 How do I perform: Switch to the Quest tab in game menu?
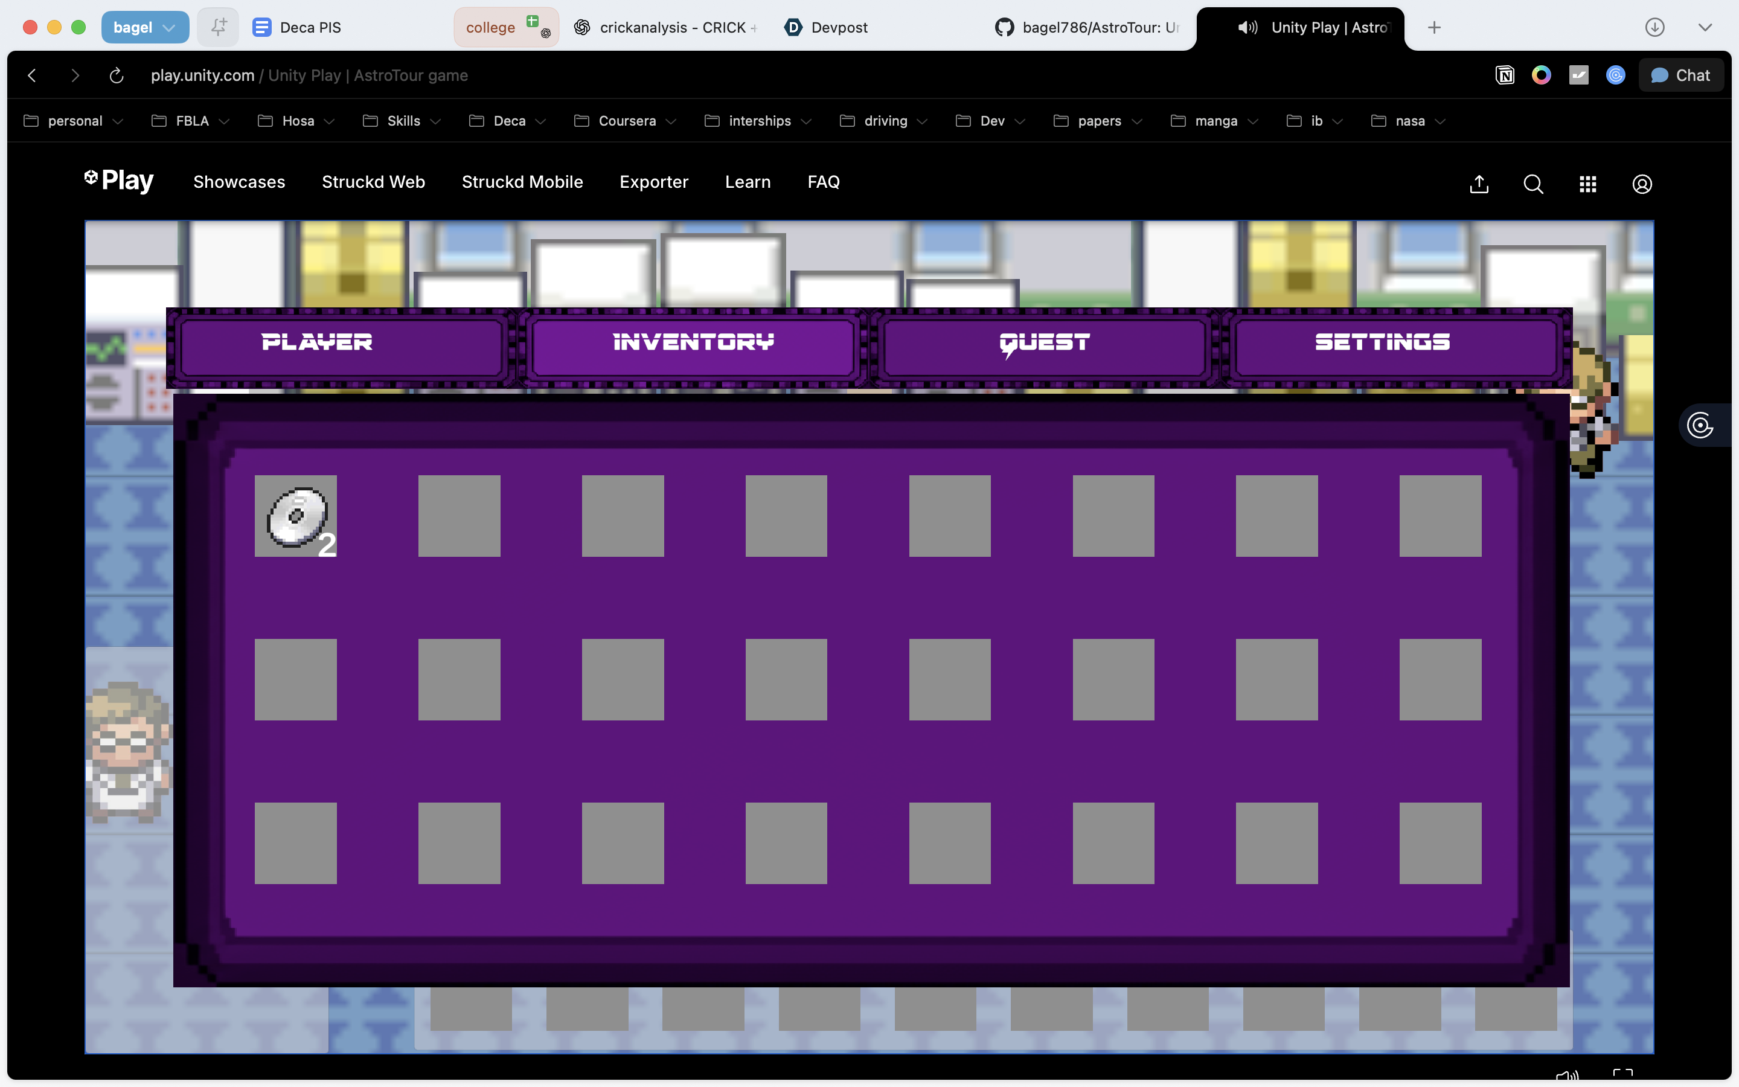click(1044, 343)
